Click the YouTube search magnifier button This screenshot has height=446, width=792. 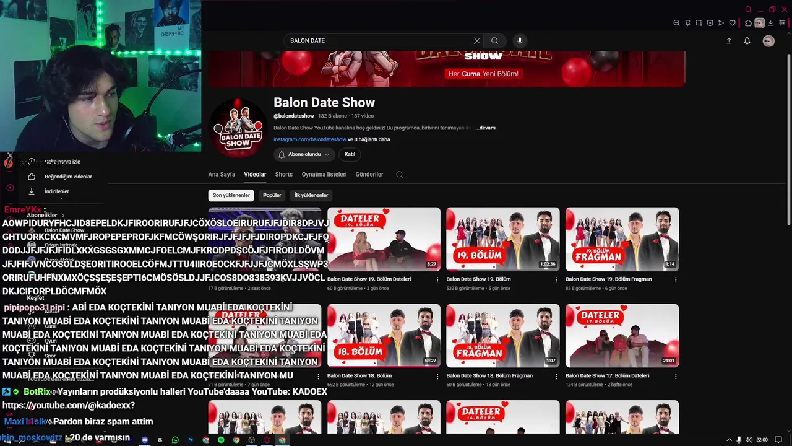[494, 40]
